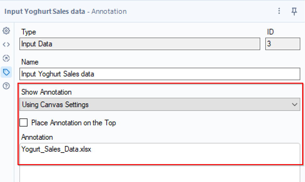
Task: Switch to the XML view icon
Action: [x=6, y=44]
